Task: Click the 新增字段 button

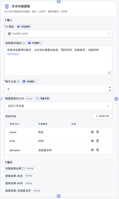Action: click(x=102, y=116)
